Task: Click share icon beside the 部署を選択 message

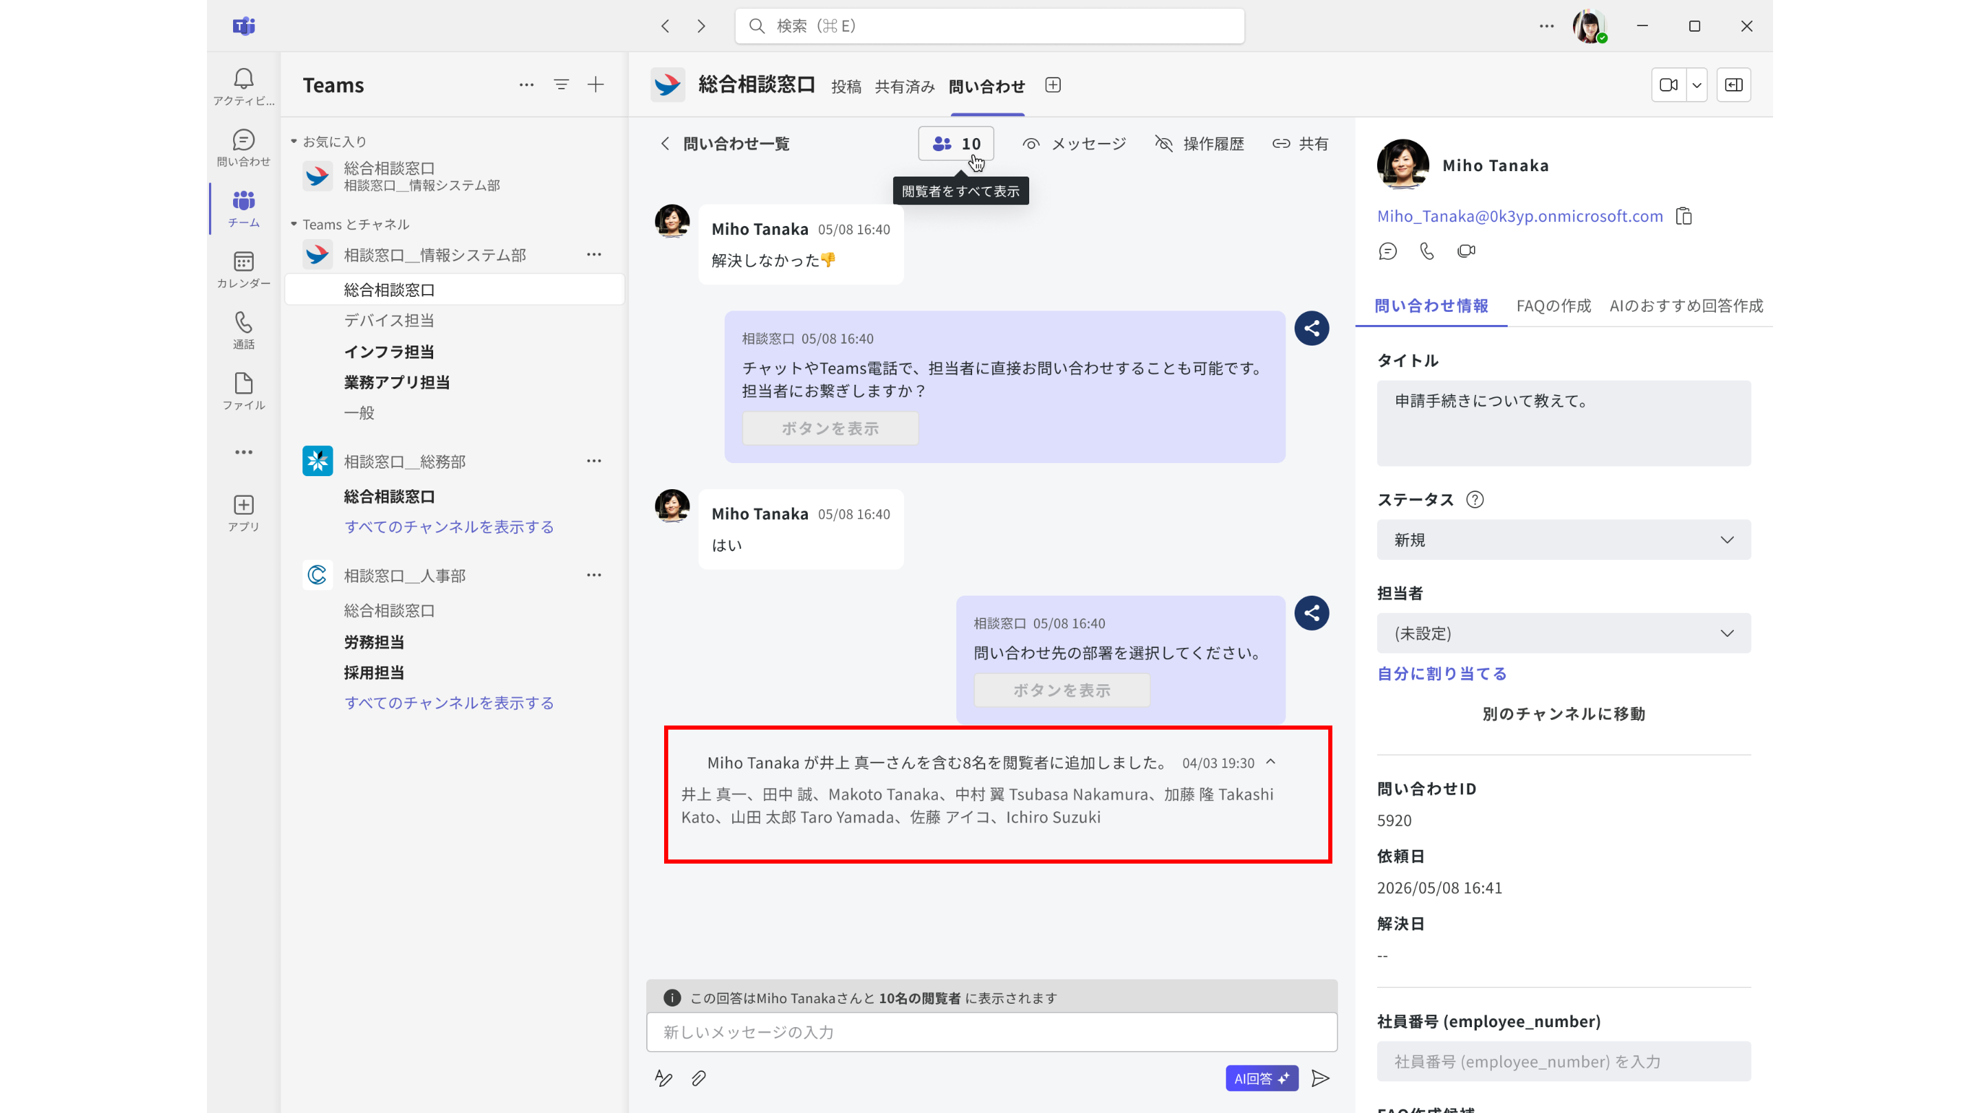Action: [1311, 613]
